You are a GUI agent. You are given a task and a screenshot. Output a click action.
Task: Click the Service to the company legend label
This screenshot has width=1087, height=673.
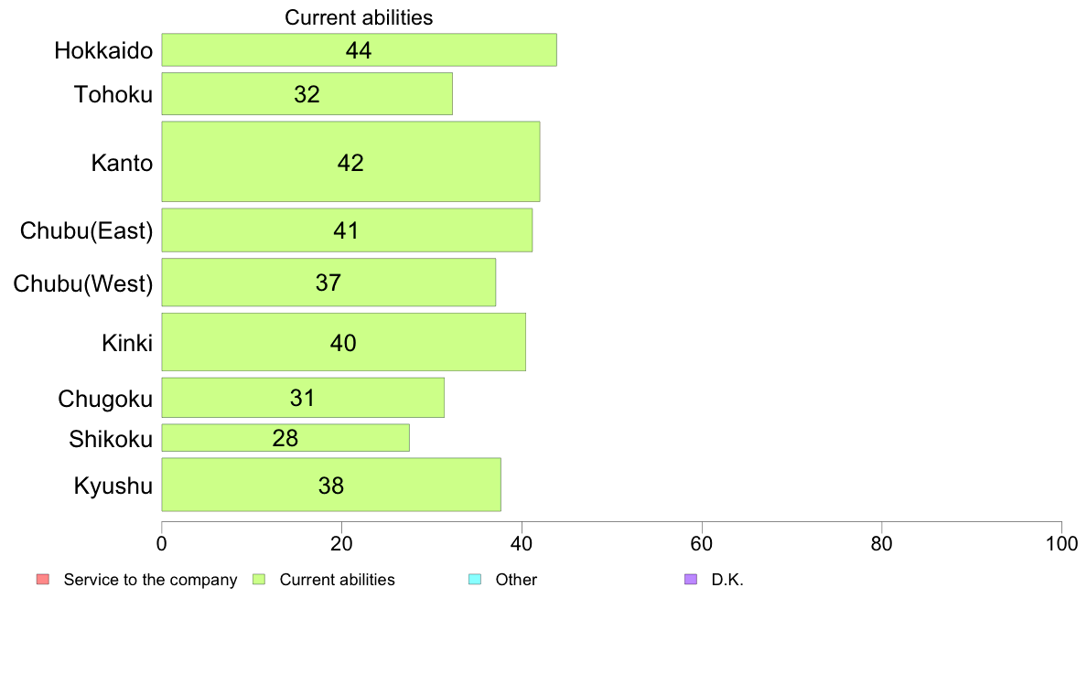(150, 580)
